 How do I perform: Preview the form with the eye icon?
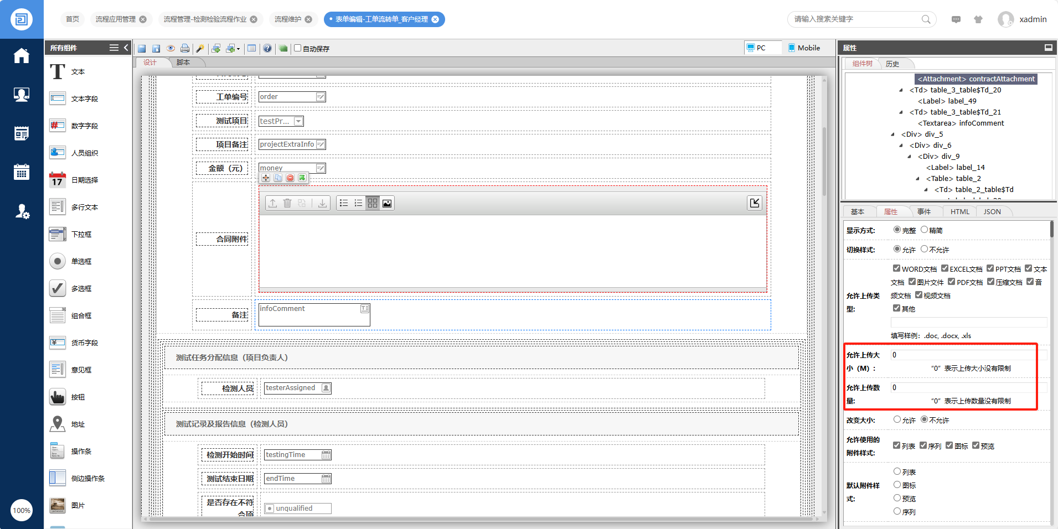pos(171,49)
